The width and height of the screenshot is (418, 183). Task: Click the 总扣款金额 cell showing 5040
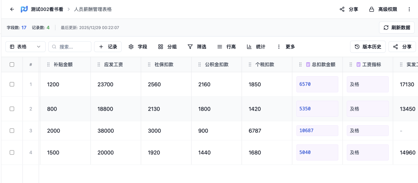317,153
